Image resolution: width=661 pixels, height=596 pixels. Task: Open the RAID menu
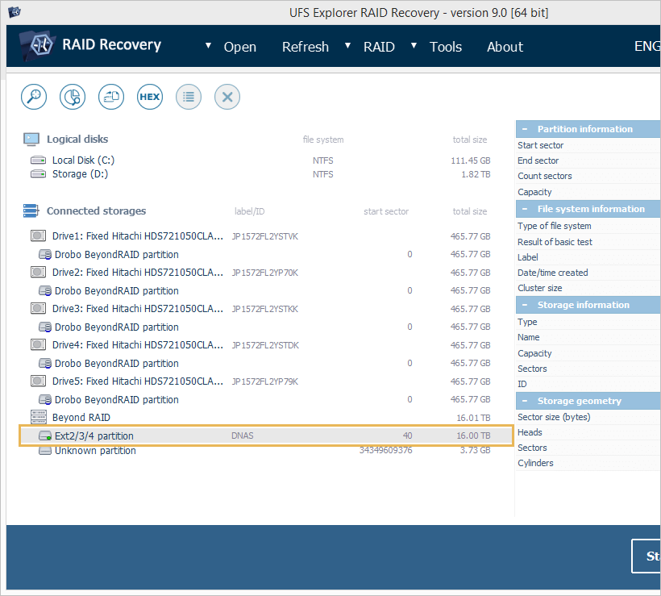tap(379, 47)
